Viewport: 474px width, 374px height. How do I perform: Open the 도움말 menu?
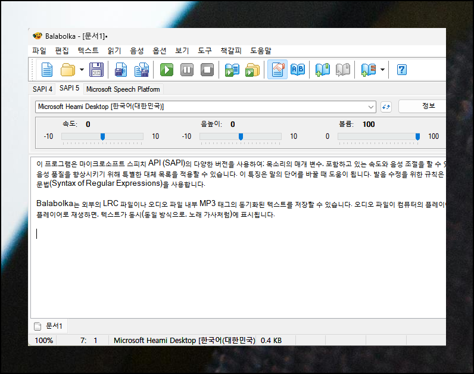coord(261,51)
